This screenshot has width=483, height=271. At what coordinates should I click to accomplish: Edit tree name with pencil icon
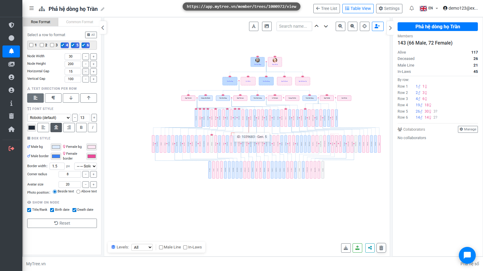click(x=103, y=9)
